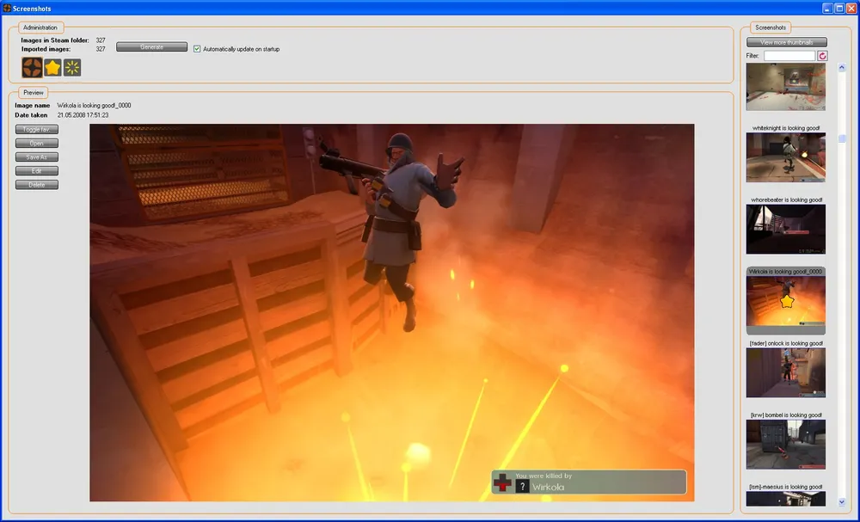The width and height of the screenshot is (860, 522).
Task: Select the [krw] bombel thumbnail
Action: coord(785,445)
